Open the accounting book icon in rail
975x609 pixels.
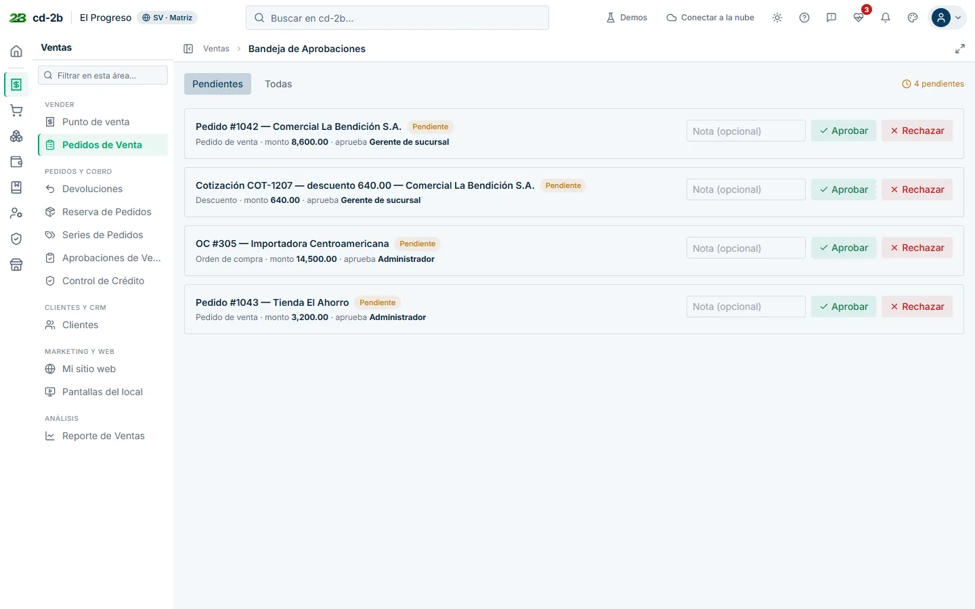pyautogui.click(x=16, y=187)
